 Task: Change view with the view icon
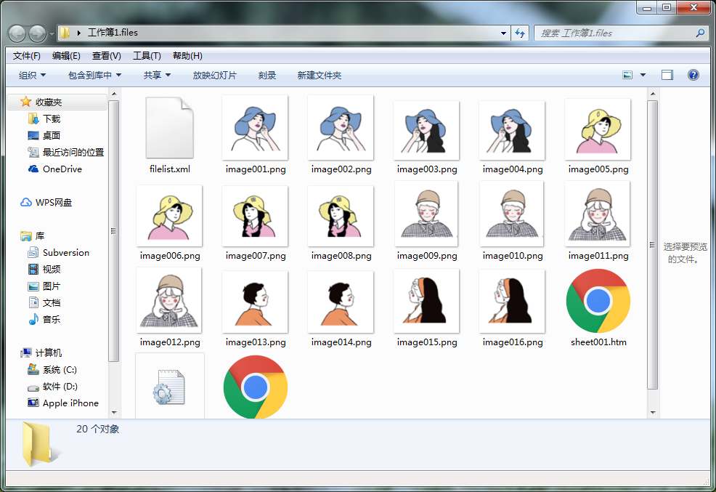point(628,75)
